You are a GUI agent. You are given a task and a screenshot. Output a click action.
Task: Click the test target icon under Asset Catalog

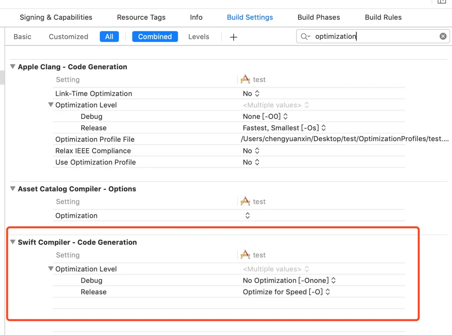point(245,202)
